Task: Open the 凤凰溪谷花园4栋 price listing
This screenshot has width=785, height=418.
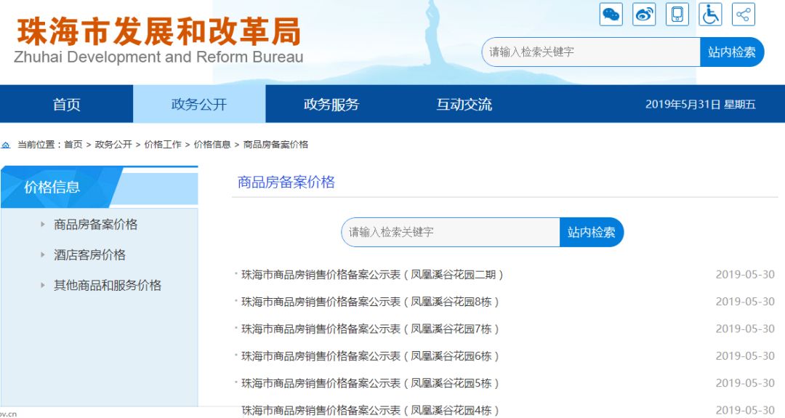Action: coord(370,411)
